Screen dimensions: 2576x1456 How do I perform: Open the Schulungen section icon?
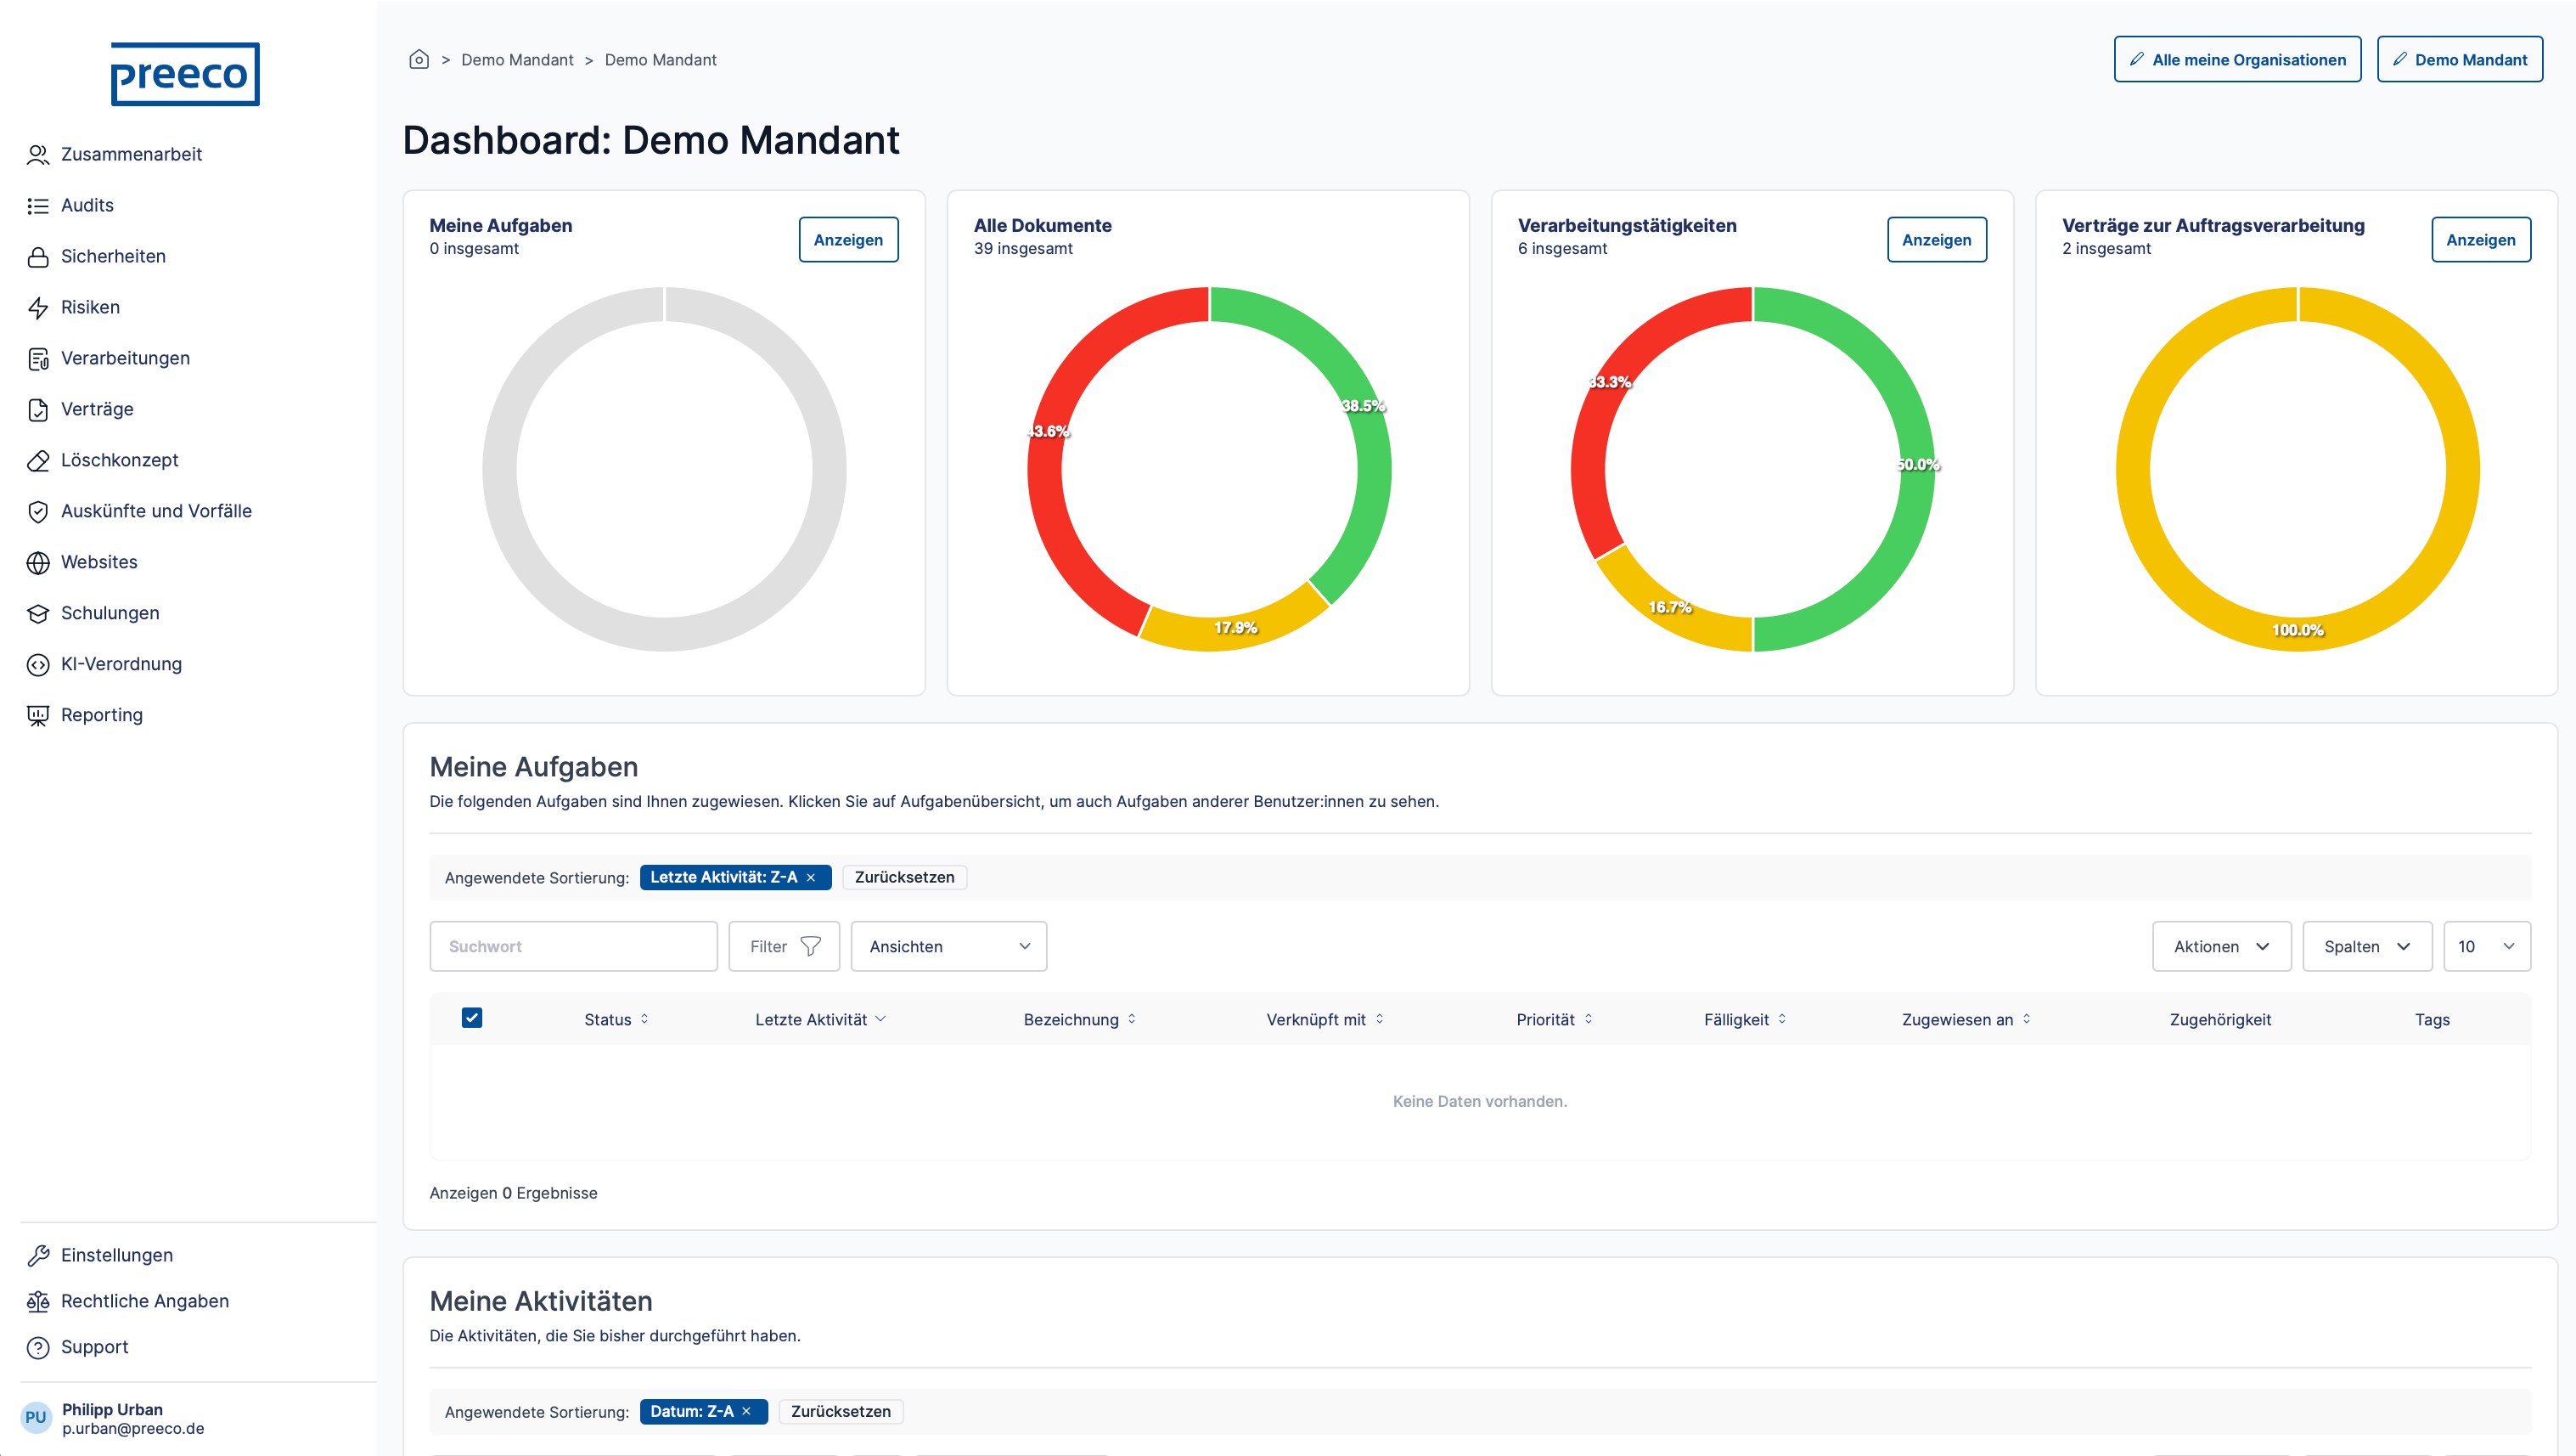[x=38, y=612]
